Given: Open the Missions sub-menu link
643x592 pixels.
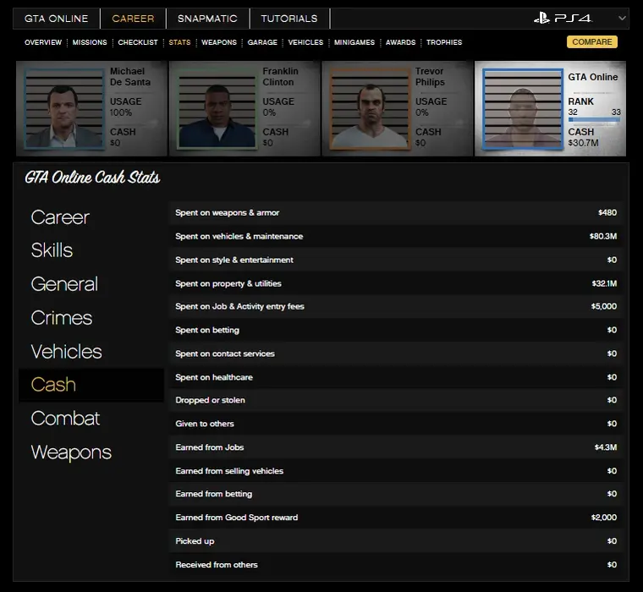Looking at the screenshot, I should [x=90, y=42].
